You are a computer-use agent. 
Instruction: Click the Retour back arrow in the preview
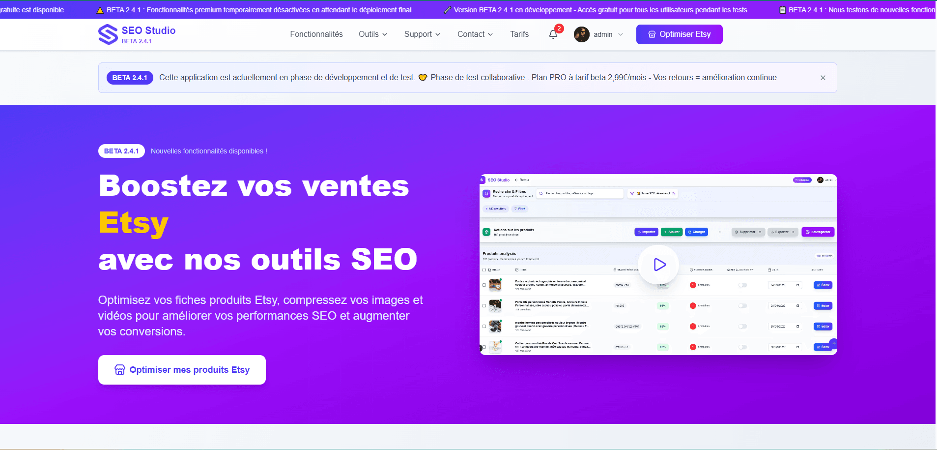[x=516, y=180]
